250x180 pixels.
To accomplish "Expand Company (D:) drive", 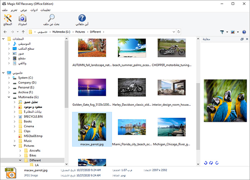I will (x=9, y=83).
